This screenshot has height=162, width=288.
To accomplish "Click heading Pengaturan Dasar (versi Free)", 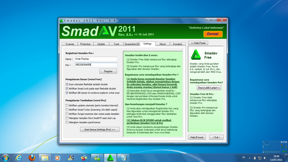I will 84,79.
